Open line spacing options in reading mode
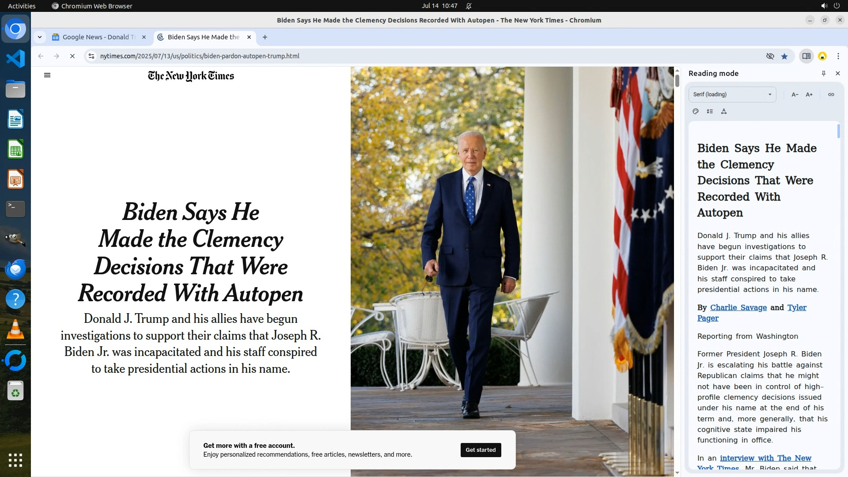848x477 pixels. (710, 111)
